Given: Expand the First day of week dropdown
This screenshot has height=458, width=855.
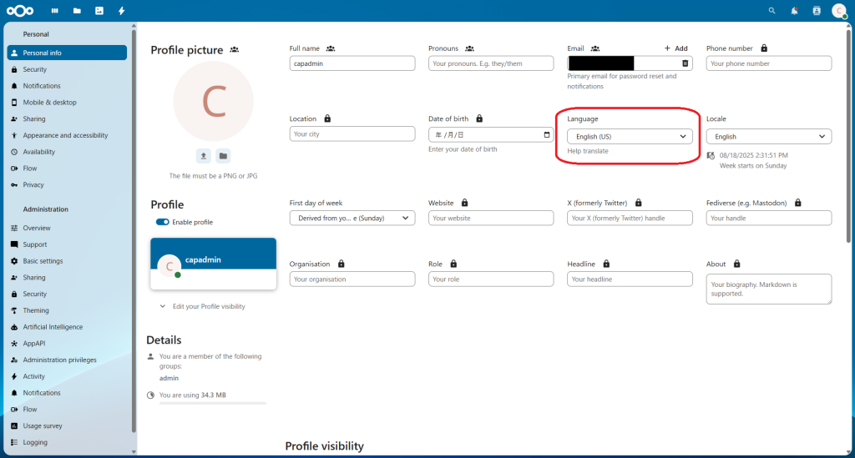Looking at the screenshot, I should pyautogui.click(x=352, y=218).
